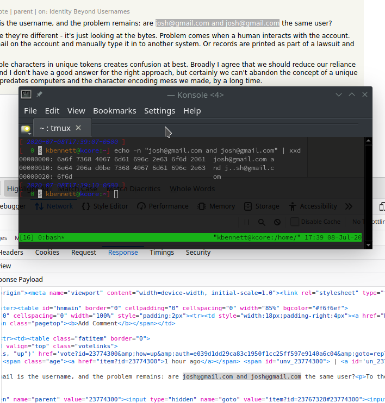Open the Style Editor devtools panel
The height and width of the screenshot is (403, 385).
coord(105,206)
